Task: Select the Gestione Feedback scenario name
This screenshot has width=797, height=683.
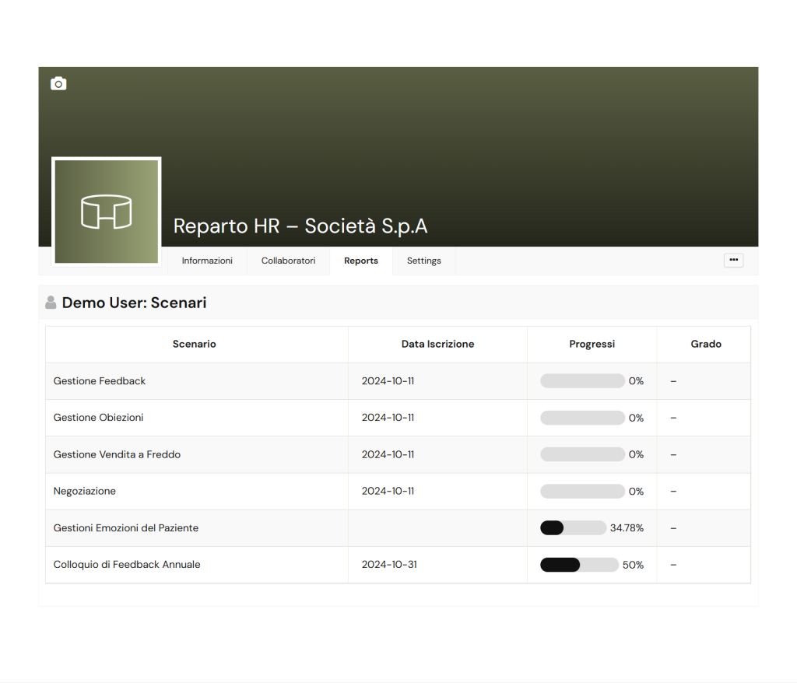Action: [x=100, y=380]
